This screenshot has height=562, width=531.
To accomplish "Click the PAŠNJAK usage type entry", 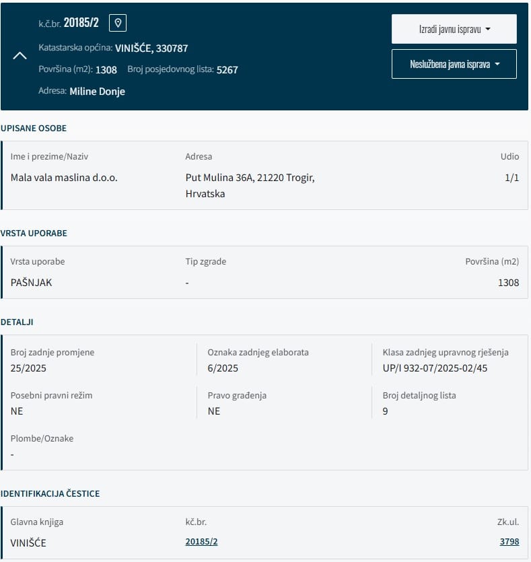I will 31,283.
